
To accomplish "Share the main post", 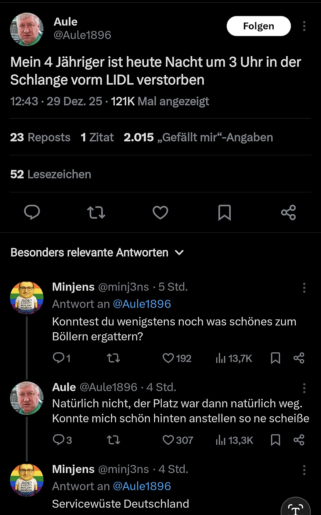I will pyautogui.click(x=288, y=212).
